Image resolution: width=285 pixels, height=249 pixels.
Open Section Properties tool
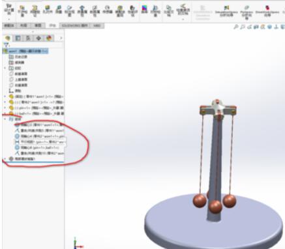click(x=95, y=11)
